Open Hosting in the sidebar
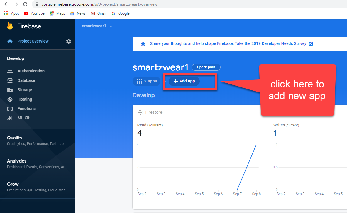Viewport: 347px width, 213px height. [x=25, y=99]
